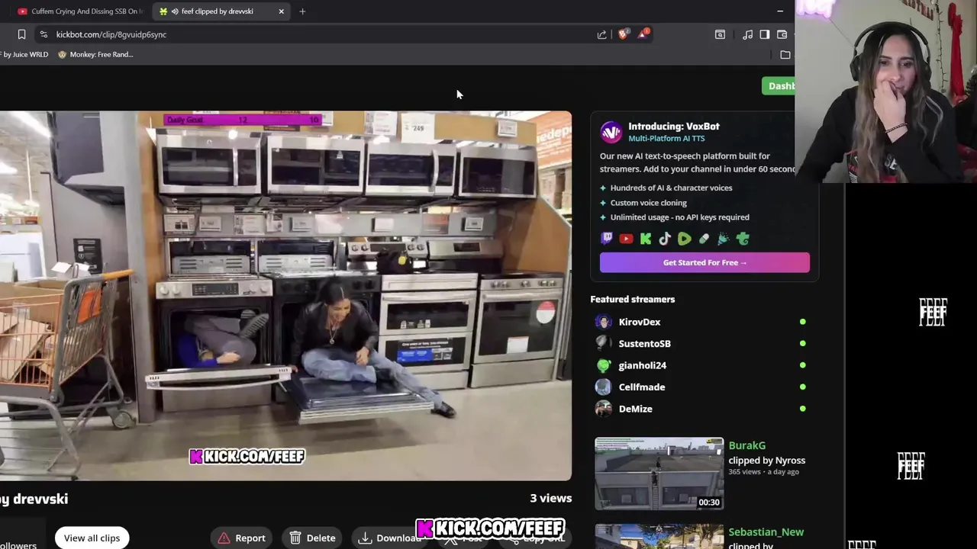977x549 pixels.
Task: Click the party popper platform icon
Action: tap(723, 239)
